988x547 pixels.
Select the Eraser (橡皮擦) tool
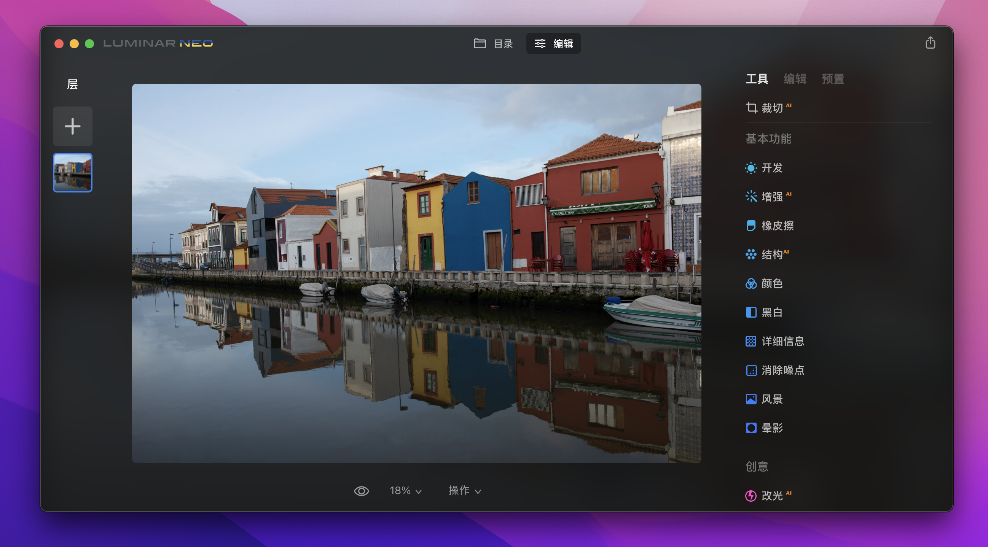776,226
